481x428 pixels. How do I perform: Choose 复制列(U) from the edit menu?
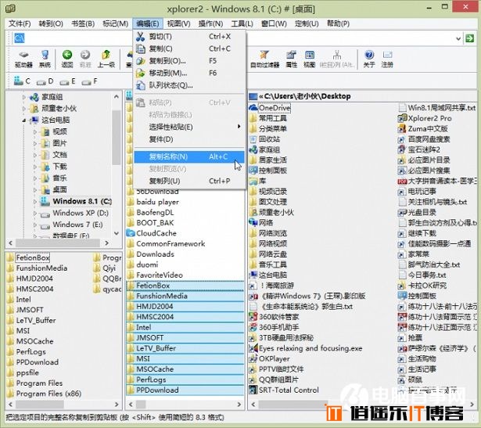pyautogui.click(x=189, y=181)
